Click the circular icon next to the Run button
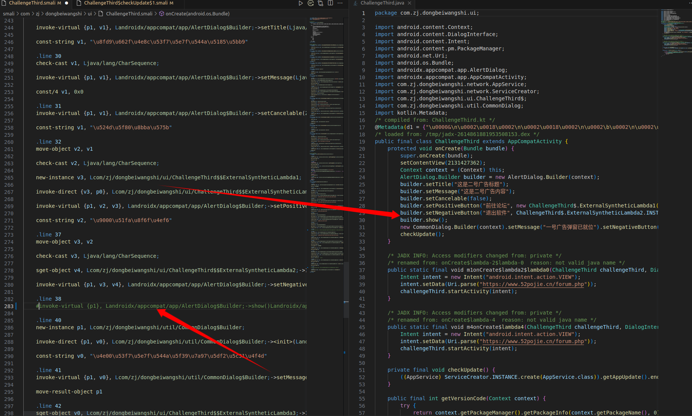692x416 pixels. (x=311, y=3)
